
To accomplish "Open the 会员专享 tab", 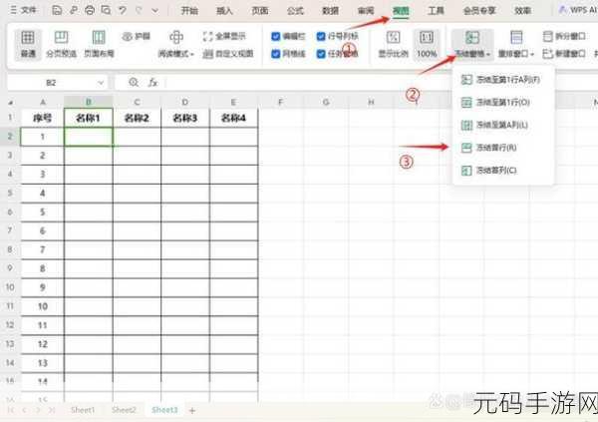I will pos(479,11).
